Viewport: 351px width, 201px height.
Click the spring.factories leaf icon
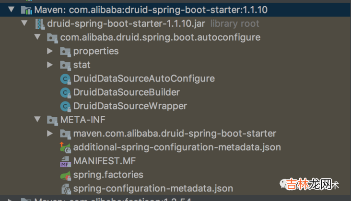click(65, 175)
